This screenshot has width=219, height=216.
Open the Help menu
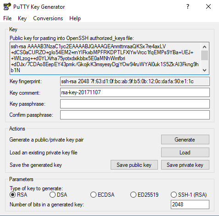75,18
